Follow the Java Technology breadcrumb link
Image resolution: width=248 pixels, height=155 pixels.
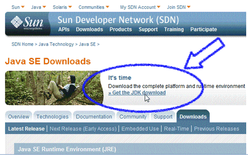(56, 44)
